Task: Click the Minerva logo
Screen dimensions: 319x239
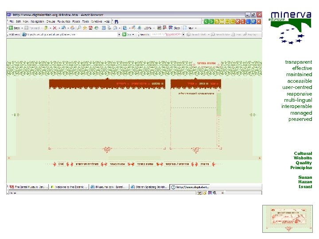Action: pos(291,28)
